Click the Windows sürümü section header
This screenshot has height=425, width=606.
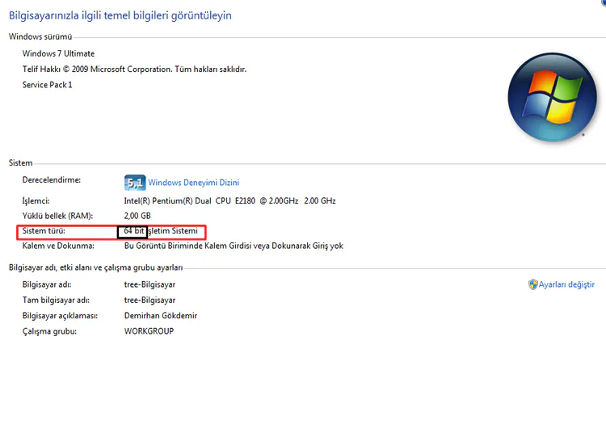tap(40, 36)
